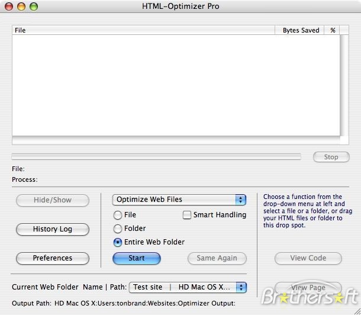Screen dimensions: 361x315
Task: Select the Entire Web Folder option
Action: (118, 242)
